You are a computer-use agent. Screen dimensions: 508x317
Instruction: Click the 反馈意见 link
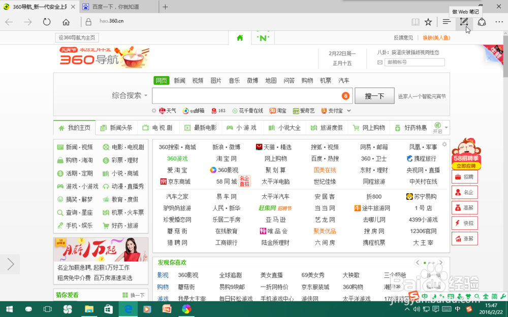pos(403,38)
